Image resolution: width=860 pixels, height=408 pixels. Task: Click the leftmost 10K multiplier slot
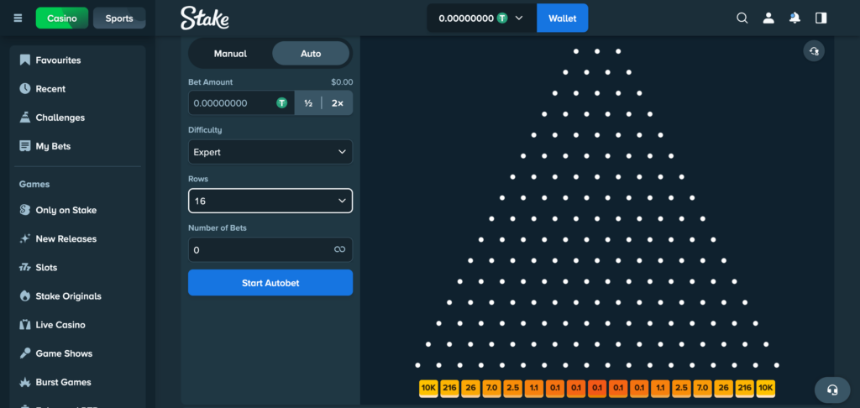(x=427, y=388)
